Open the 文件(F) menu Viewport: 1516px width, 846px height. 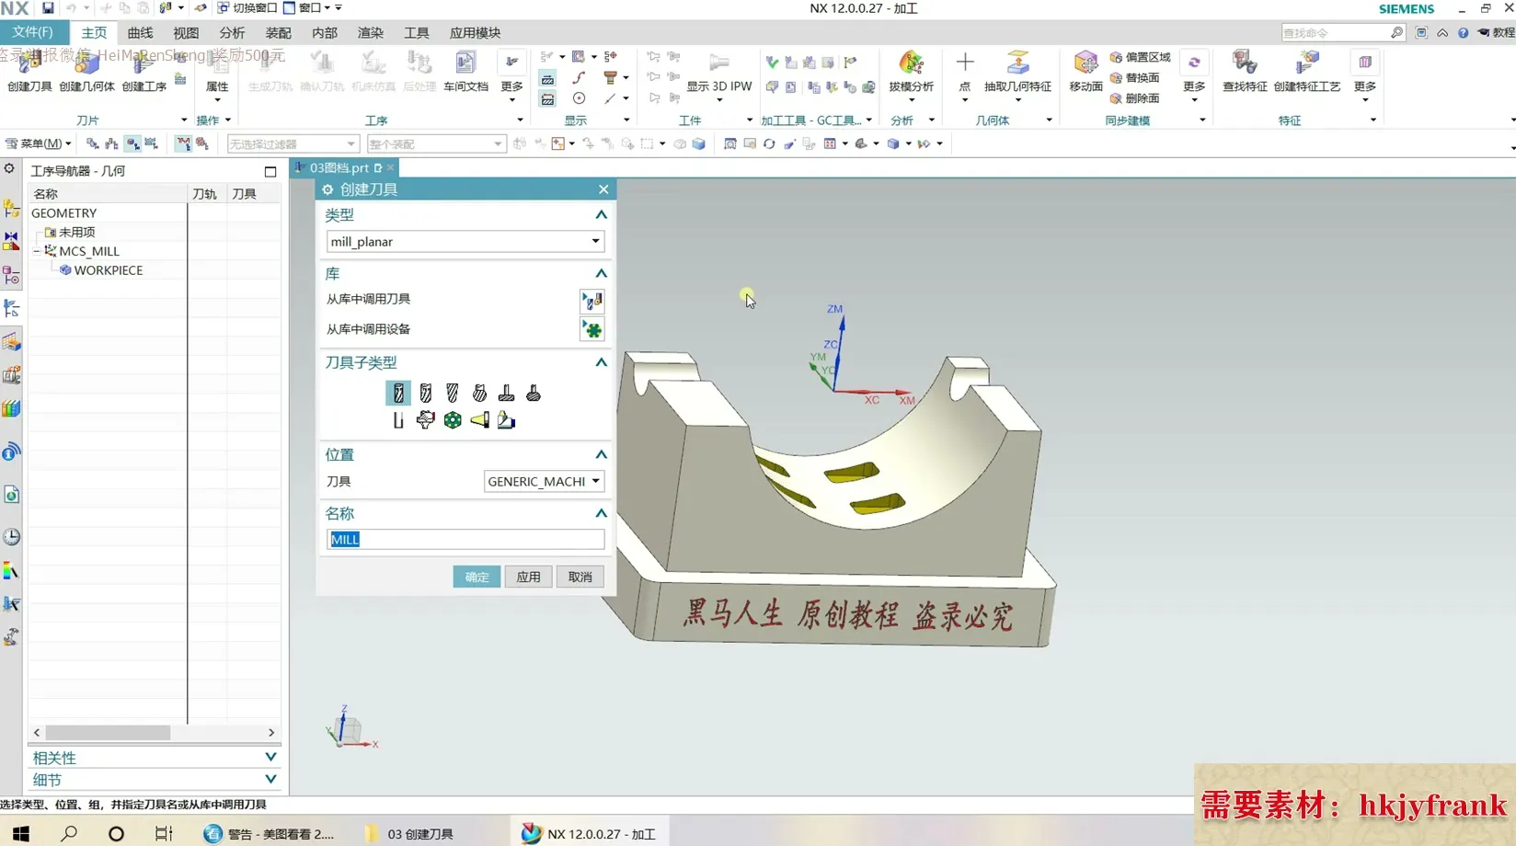tap(33, 32)
